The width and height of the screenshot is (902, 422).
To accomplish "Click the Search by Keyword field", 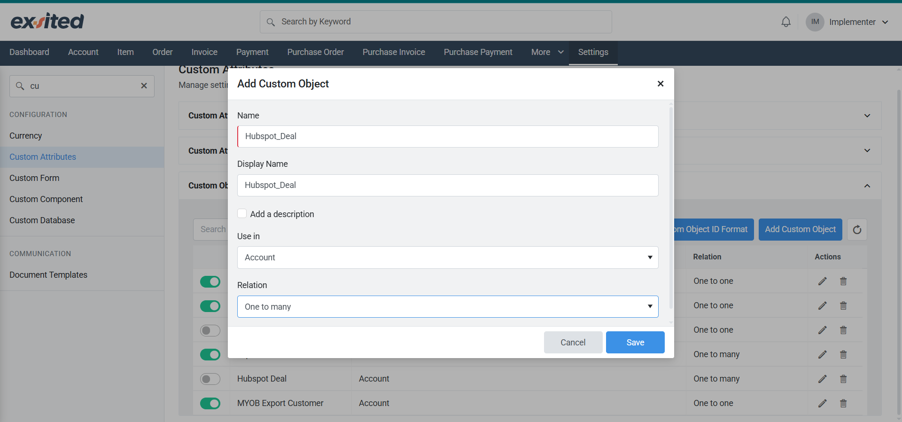I will click(436, 22).
